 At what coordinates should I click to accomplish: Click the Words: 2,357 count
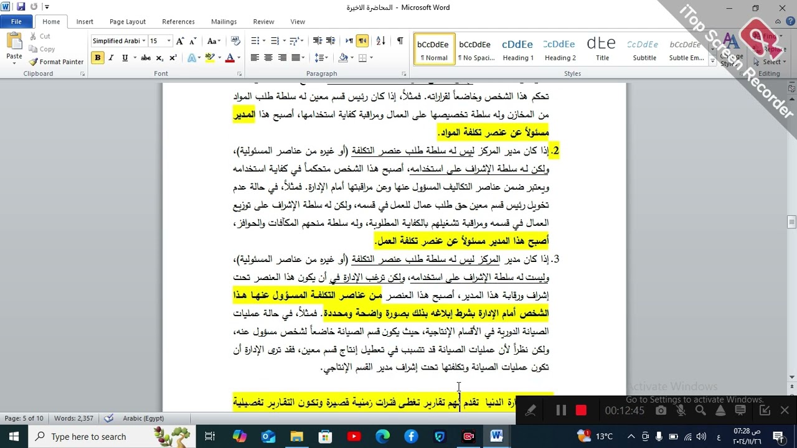(73, 418)
